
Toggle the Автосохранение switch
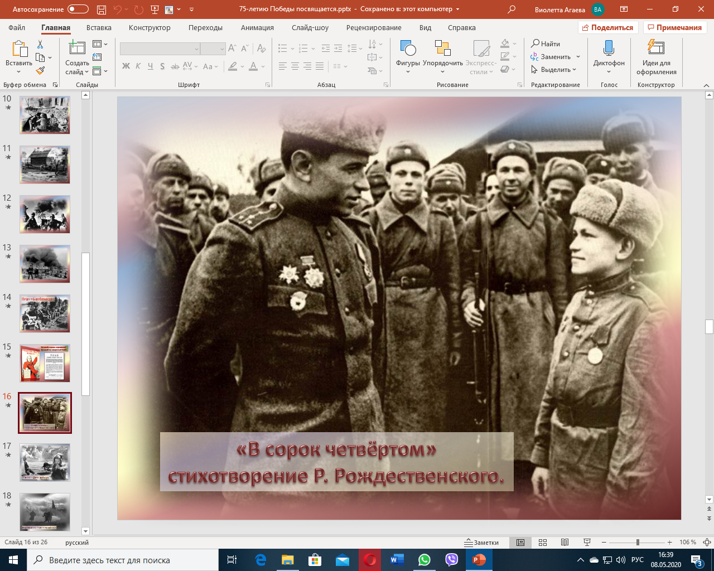pyautogui.click(x=78, y=9)
